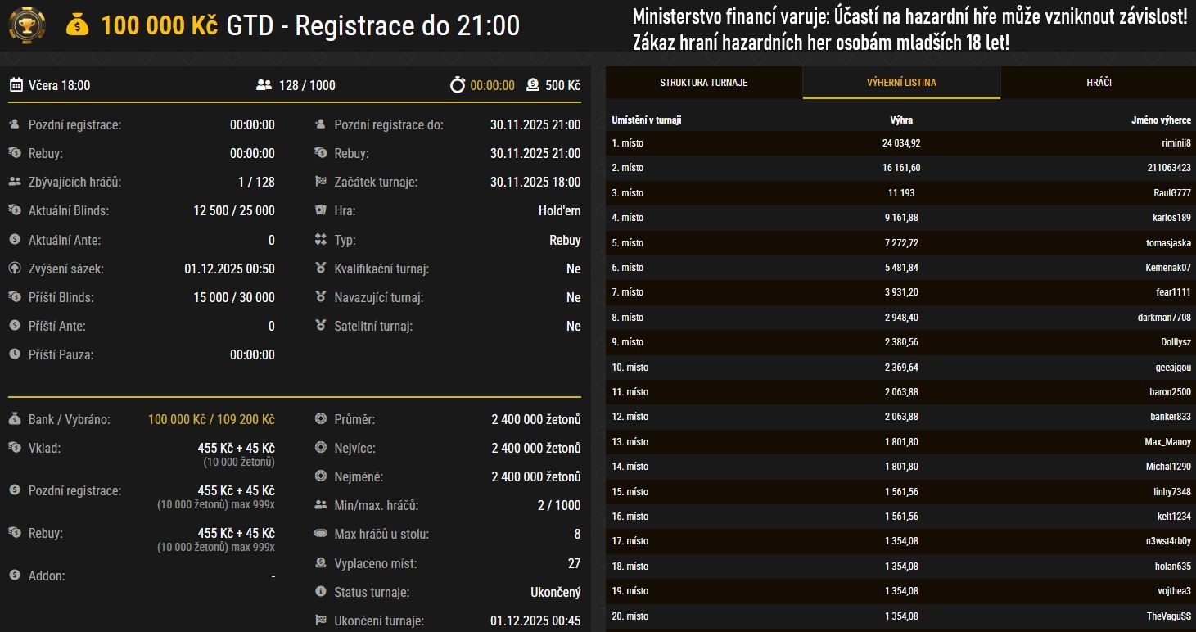Image resolution: width=1196 pixels, height=632 pixels.
Task: Click the Satelitní turnaj medal icon
Action: click(321, 326)
